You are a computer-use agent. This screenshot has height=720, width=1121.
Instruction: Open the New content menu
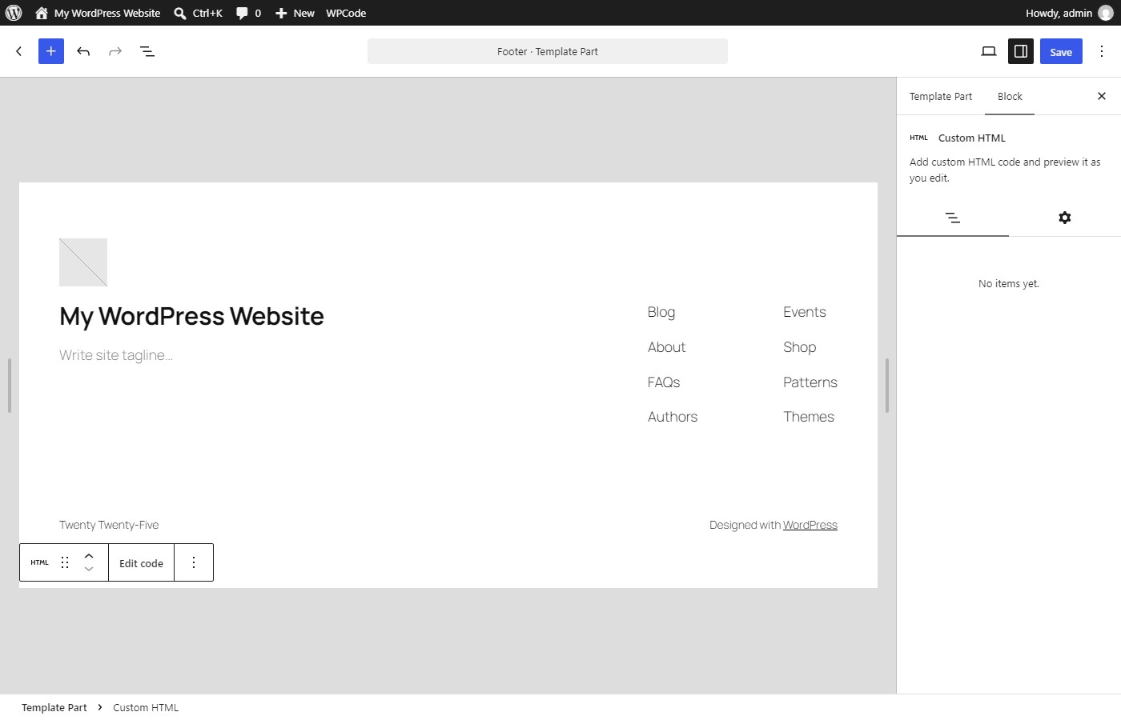click(x=295, y=13)
